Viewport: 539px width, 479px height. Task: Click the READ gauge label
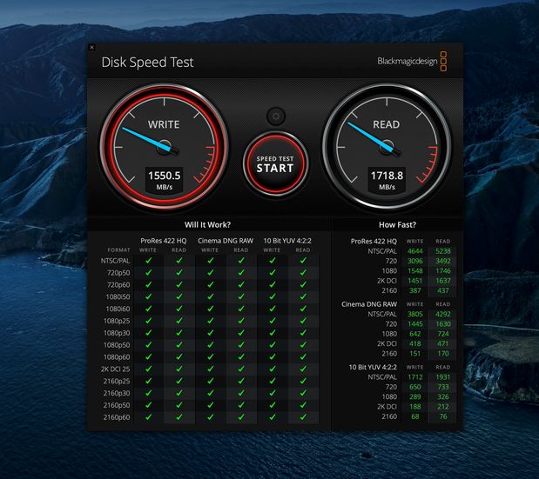click(387, 124)
